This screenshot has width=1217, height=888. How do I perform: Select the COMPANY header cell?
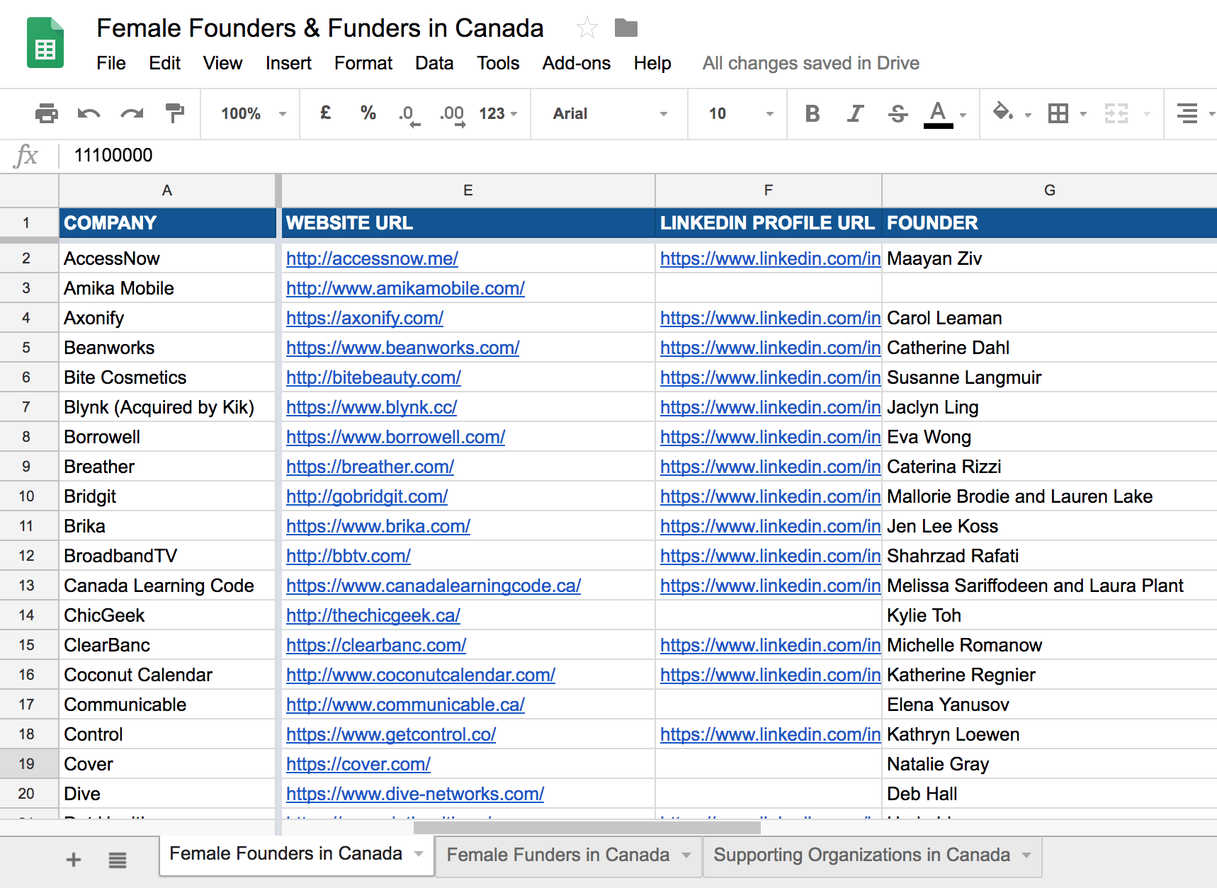pos(167,223)
